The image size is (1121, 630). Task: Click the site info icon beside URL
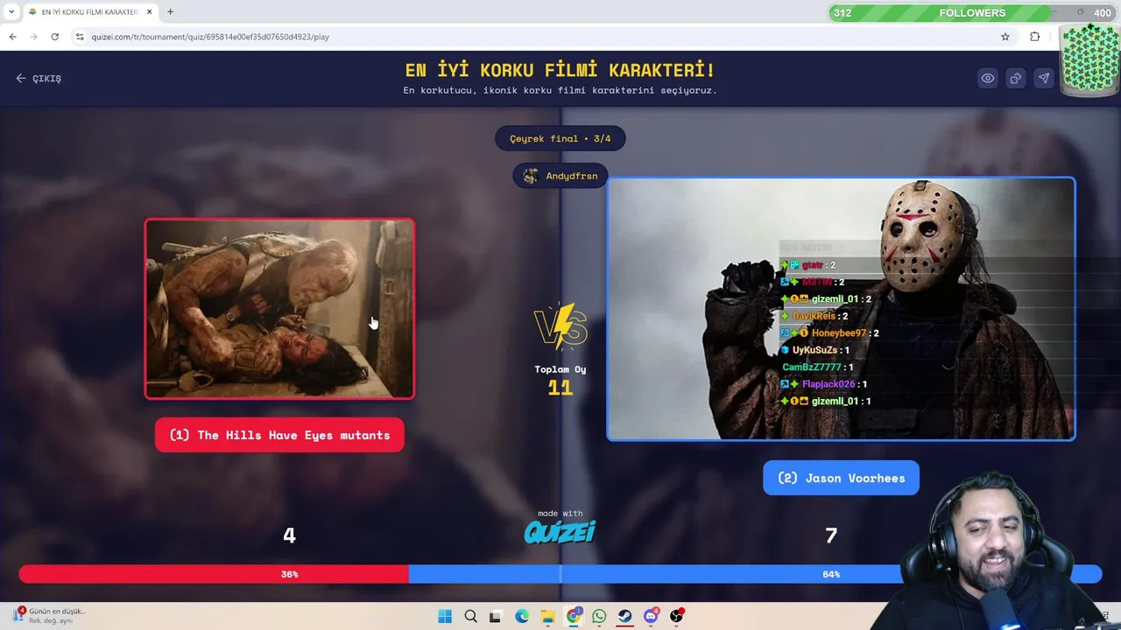click(x=80, y=37)
